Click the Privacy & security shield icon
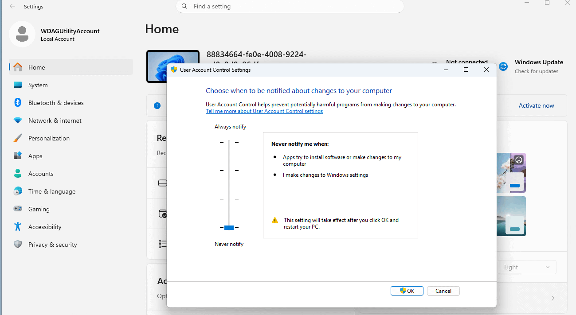Screen dimensions: 576x315 (x=18, y=245)
